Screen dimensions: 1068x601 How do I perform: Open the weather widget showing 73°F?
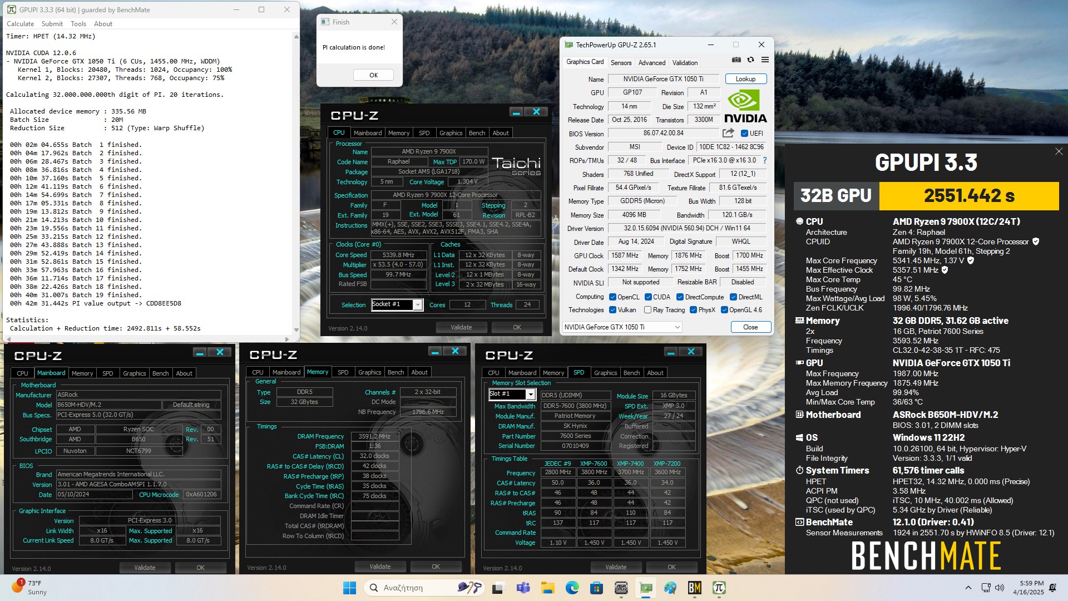click(31, 588)
